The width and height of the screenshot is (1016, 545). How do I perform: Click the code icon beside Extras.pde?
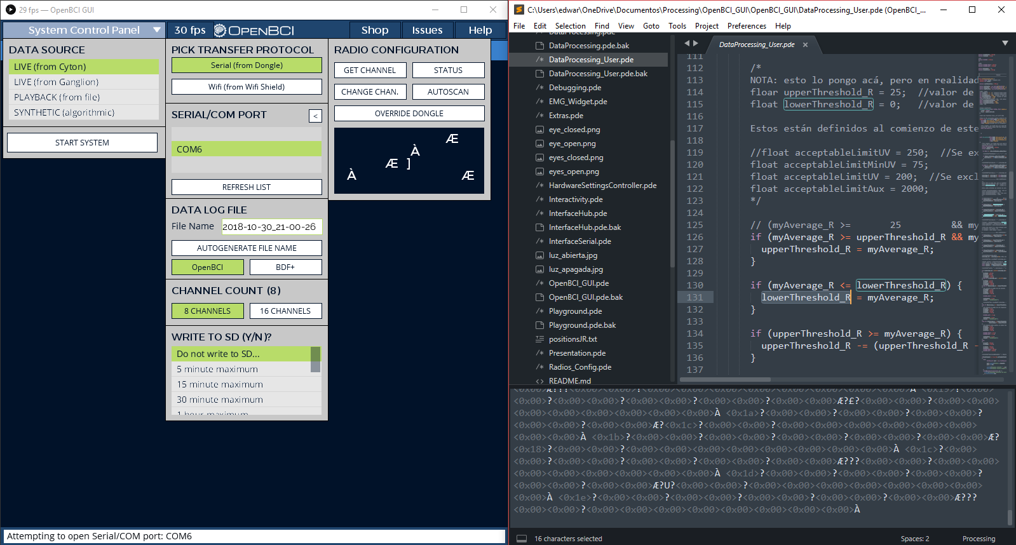[x=539, y=116]
